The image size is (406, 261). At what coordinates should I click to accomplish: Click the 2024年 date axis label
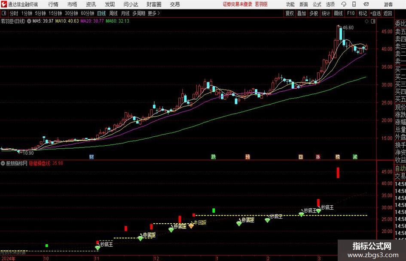point(8,258)
